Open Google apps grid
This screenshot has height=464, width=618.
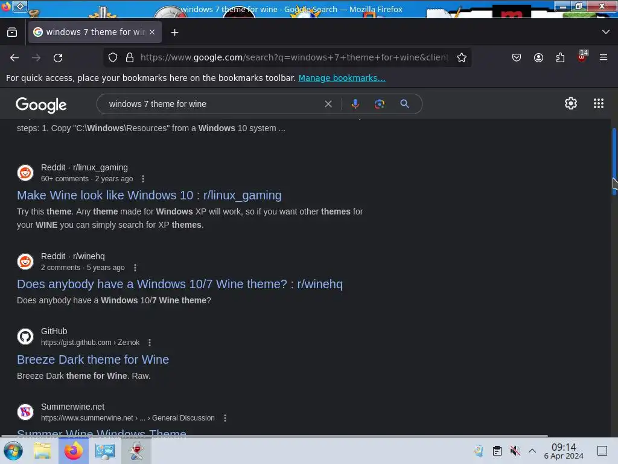coord(599,103)
